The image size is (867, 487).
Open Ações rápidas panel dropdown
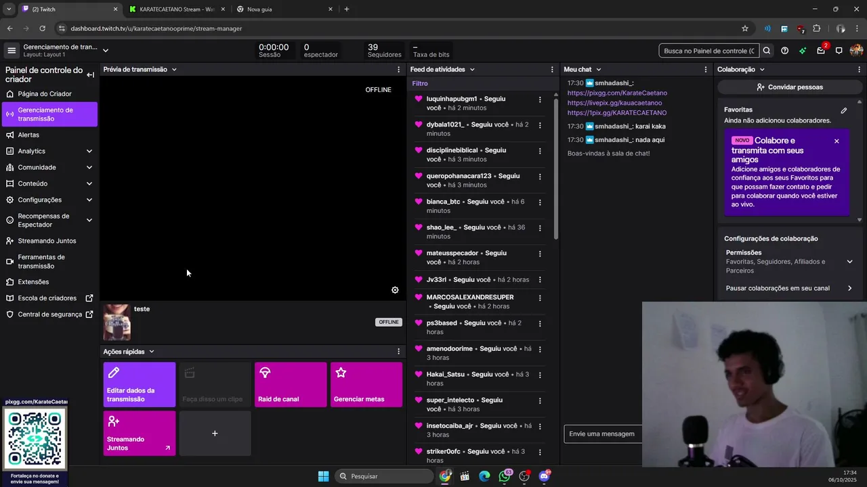click(152, 352)
